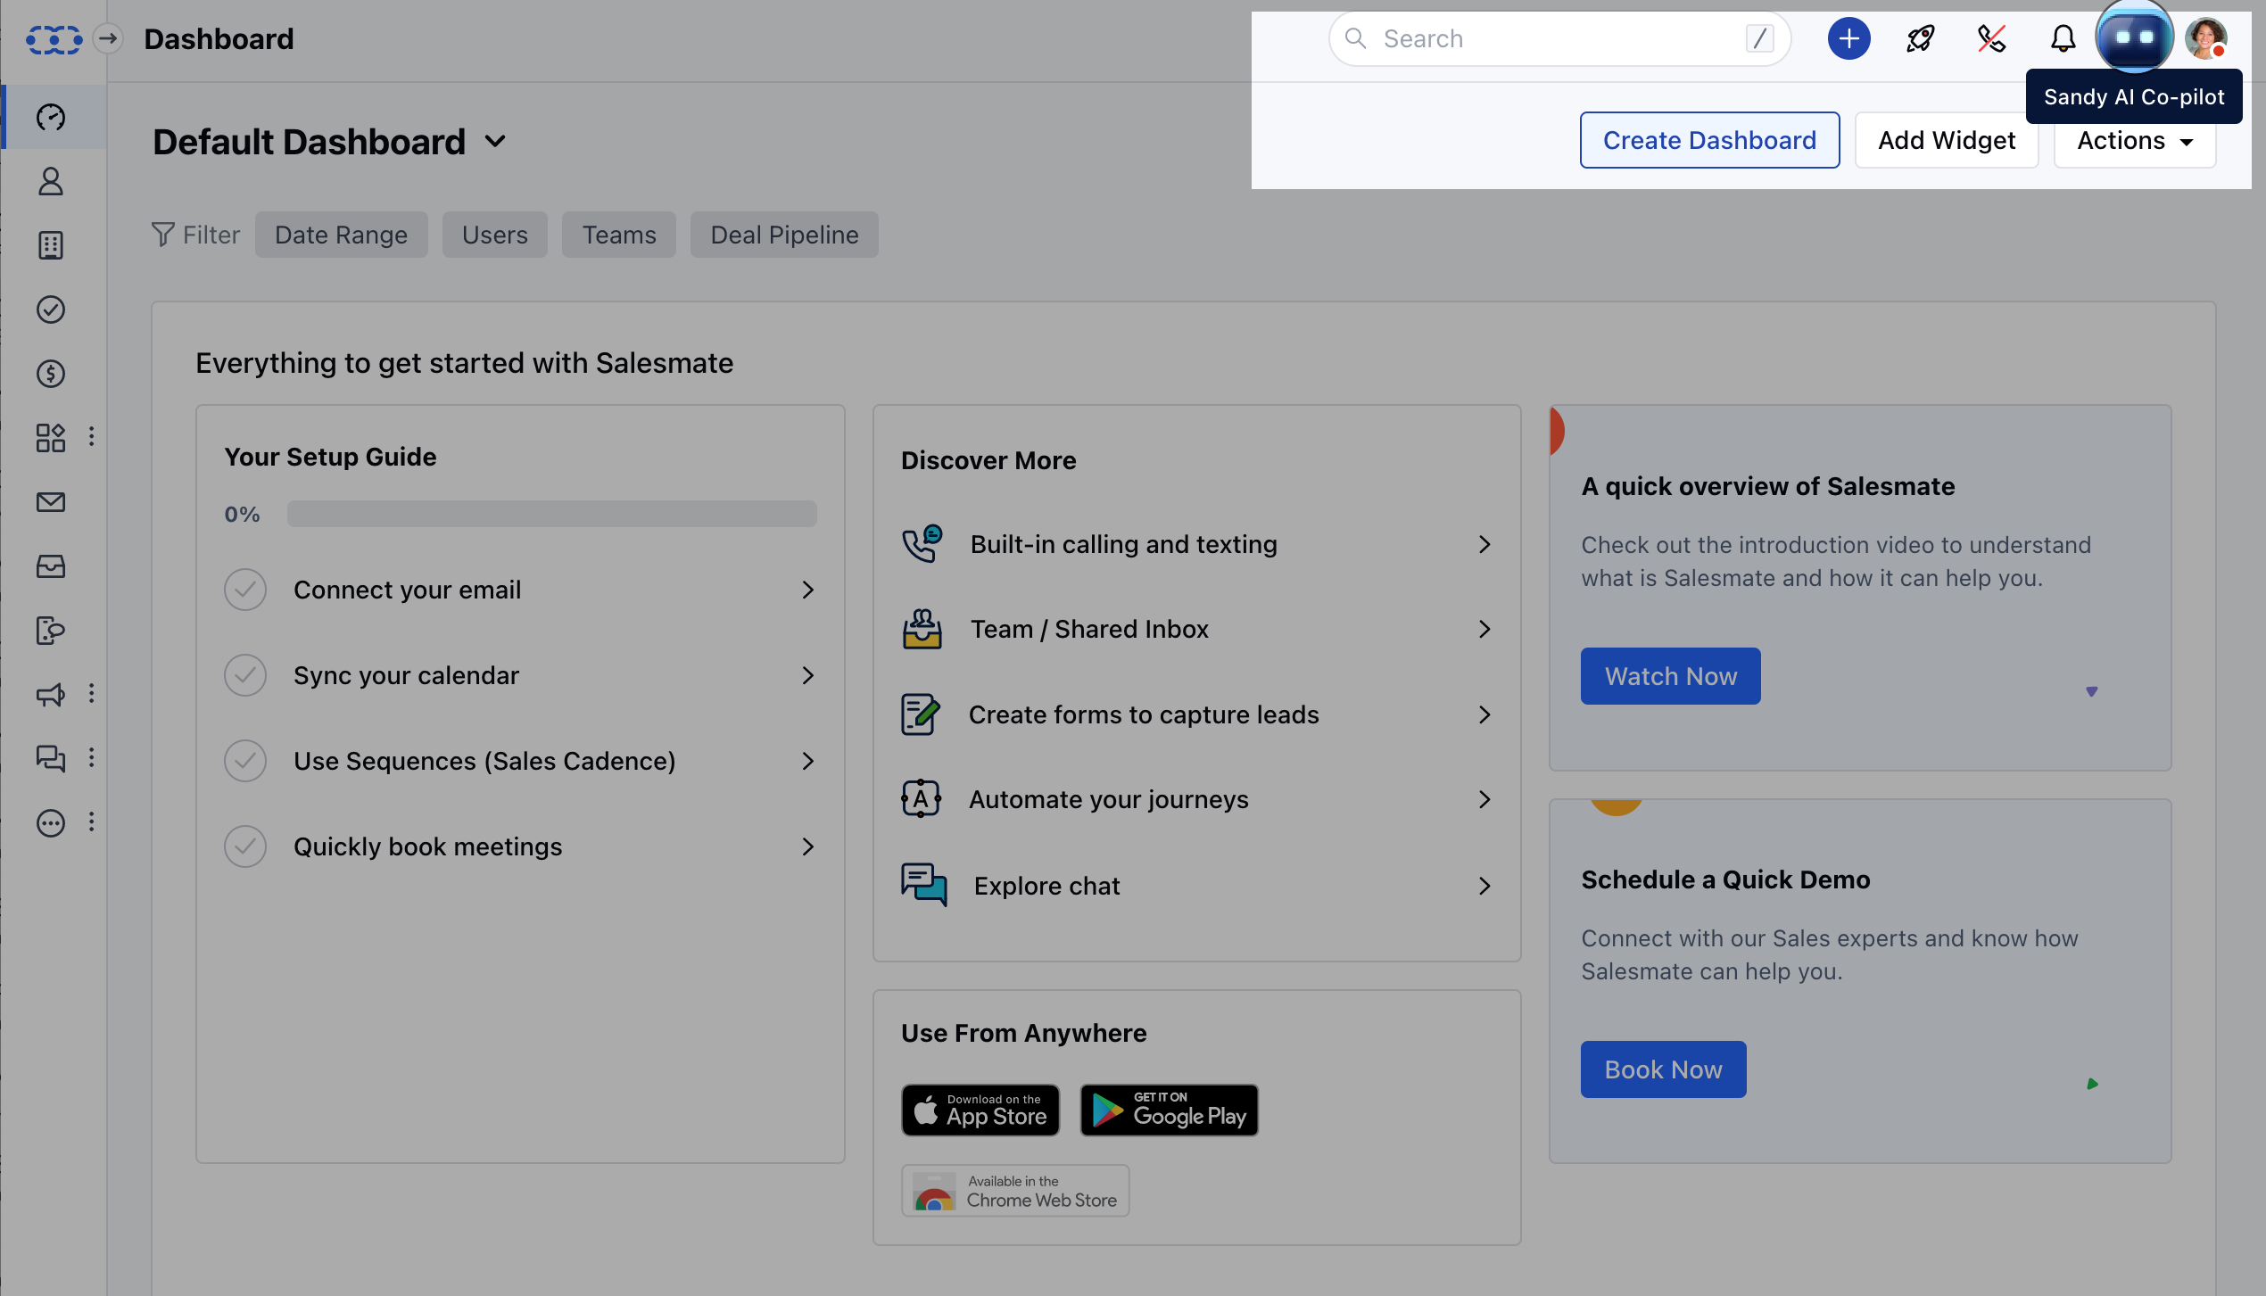Expand options dots next to megaphone icon
The image size is (2266, 1296).
(91, 693)
